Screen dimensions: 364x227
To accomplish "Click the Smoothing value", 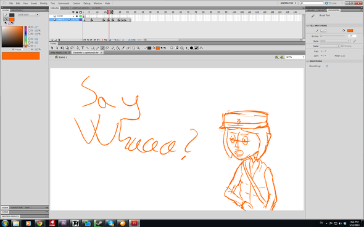I will click(x=326, y=66).
